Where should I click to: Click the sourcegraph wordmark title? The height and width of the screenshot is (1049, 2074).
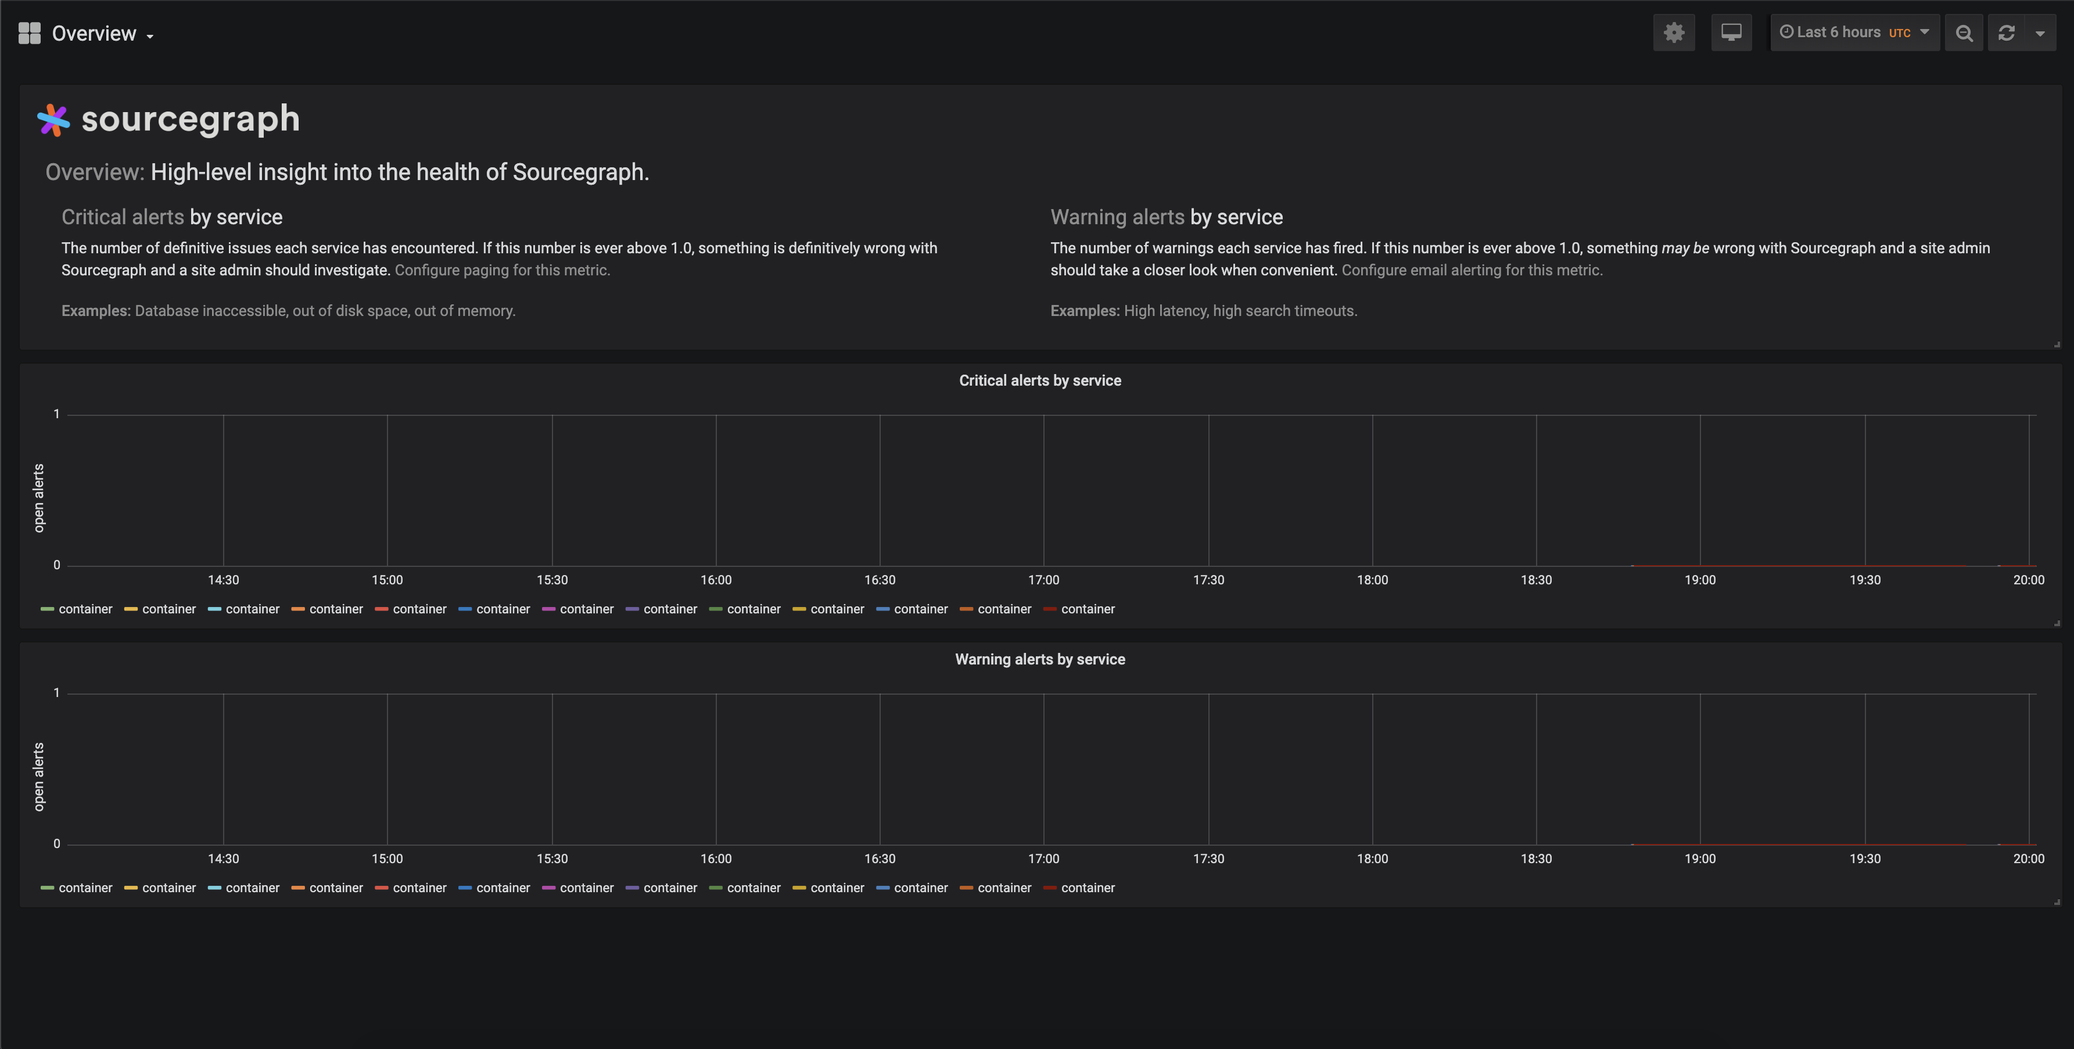pyautogui.click(x=191, y=119)
